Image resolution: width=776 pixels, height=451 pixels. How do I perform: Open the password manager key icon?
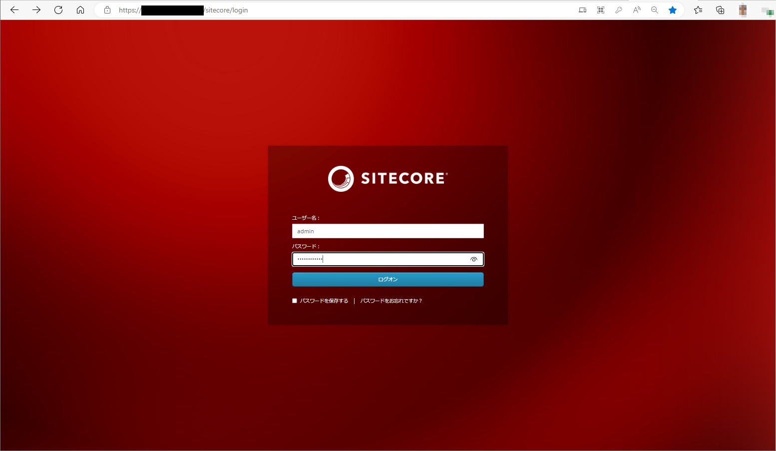[619, 10]
